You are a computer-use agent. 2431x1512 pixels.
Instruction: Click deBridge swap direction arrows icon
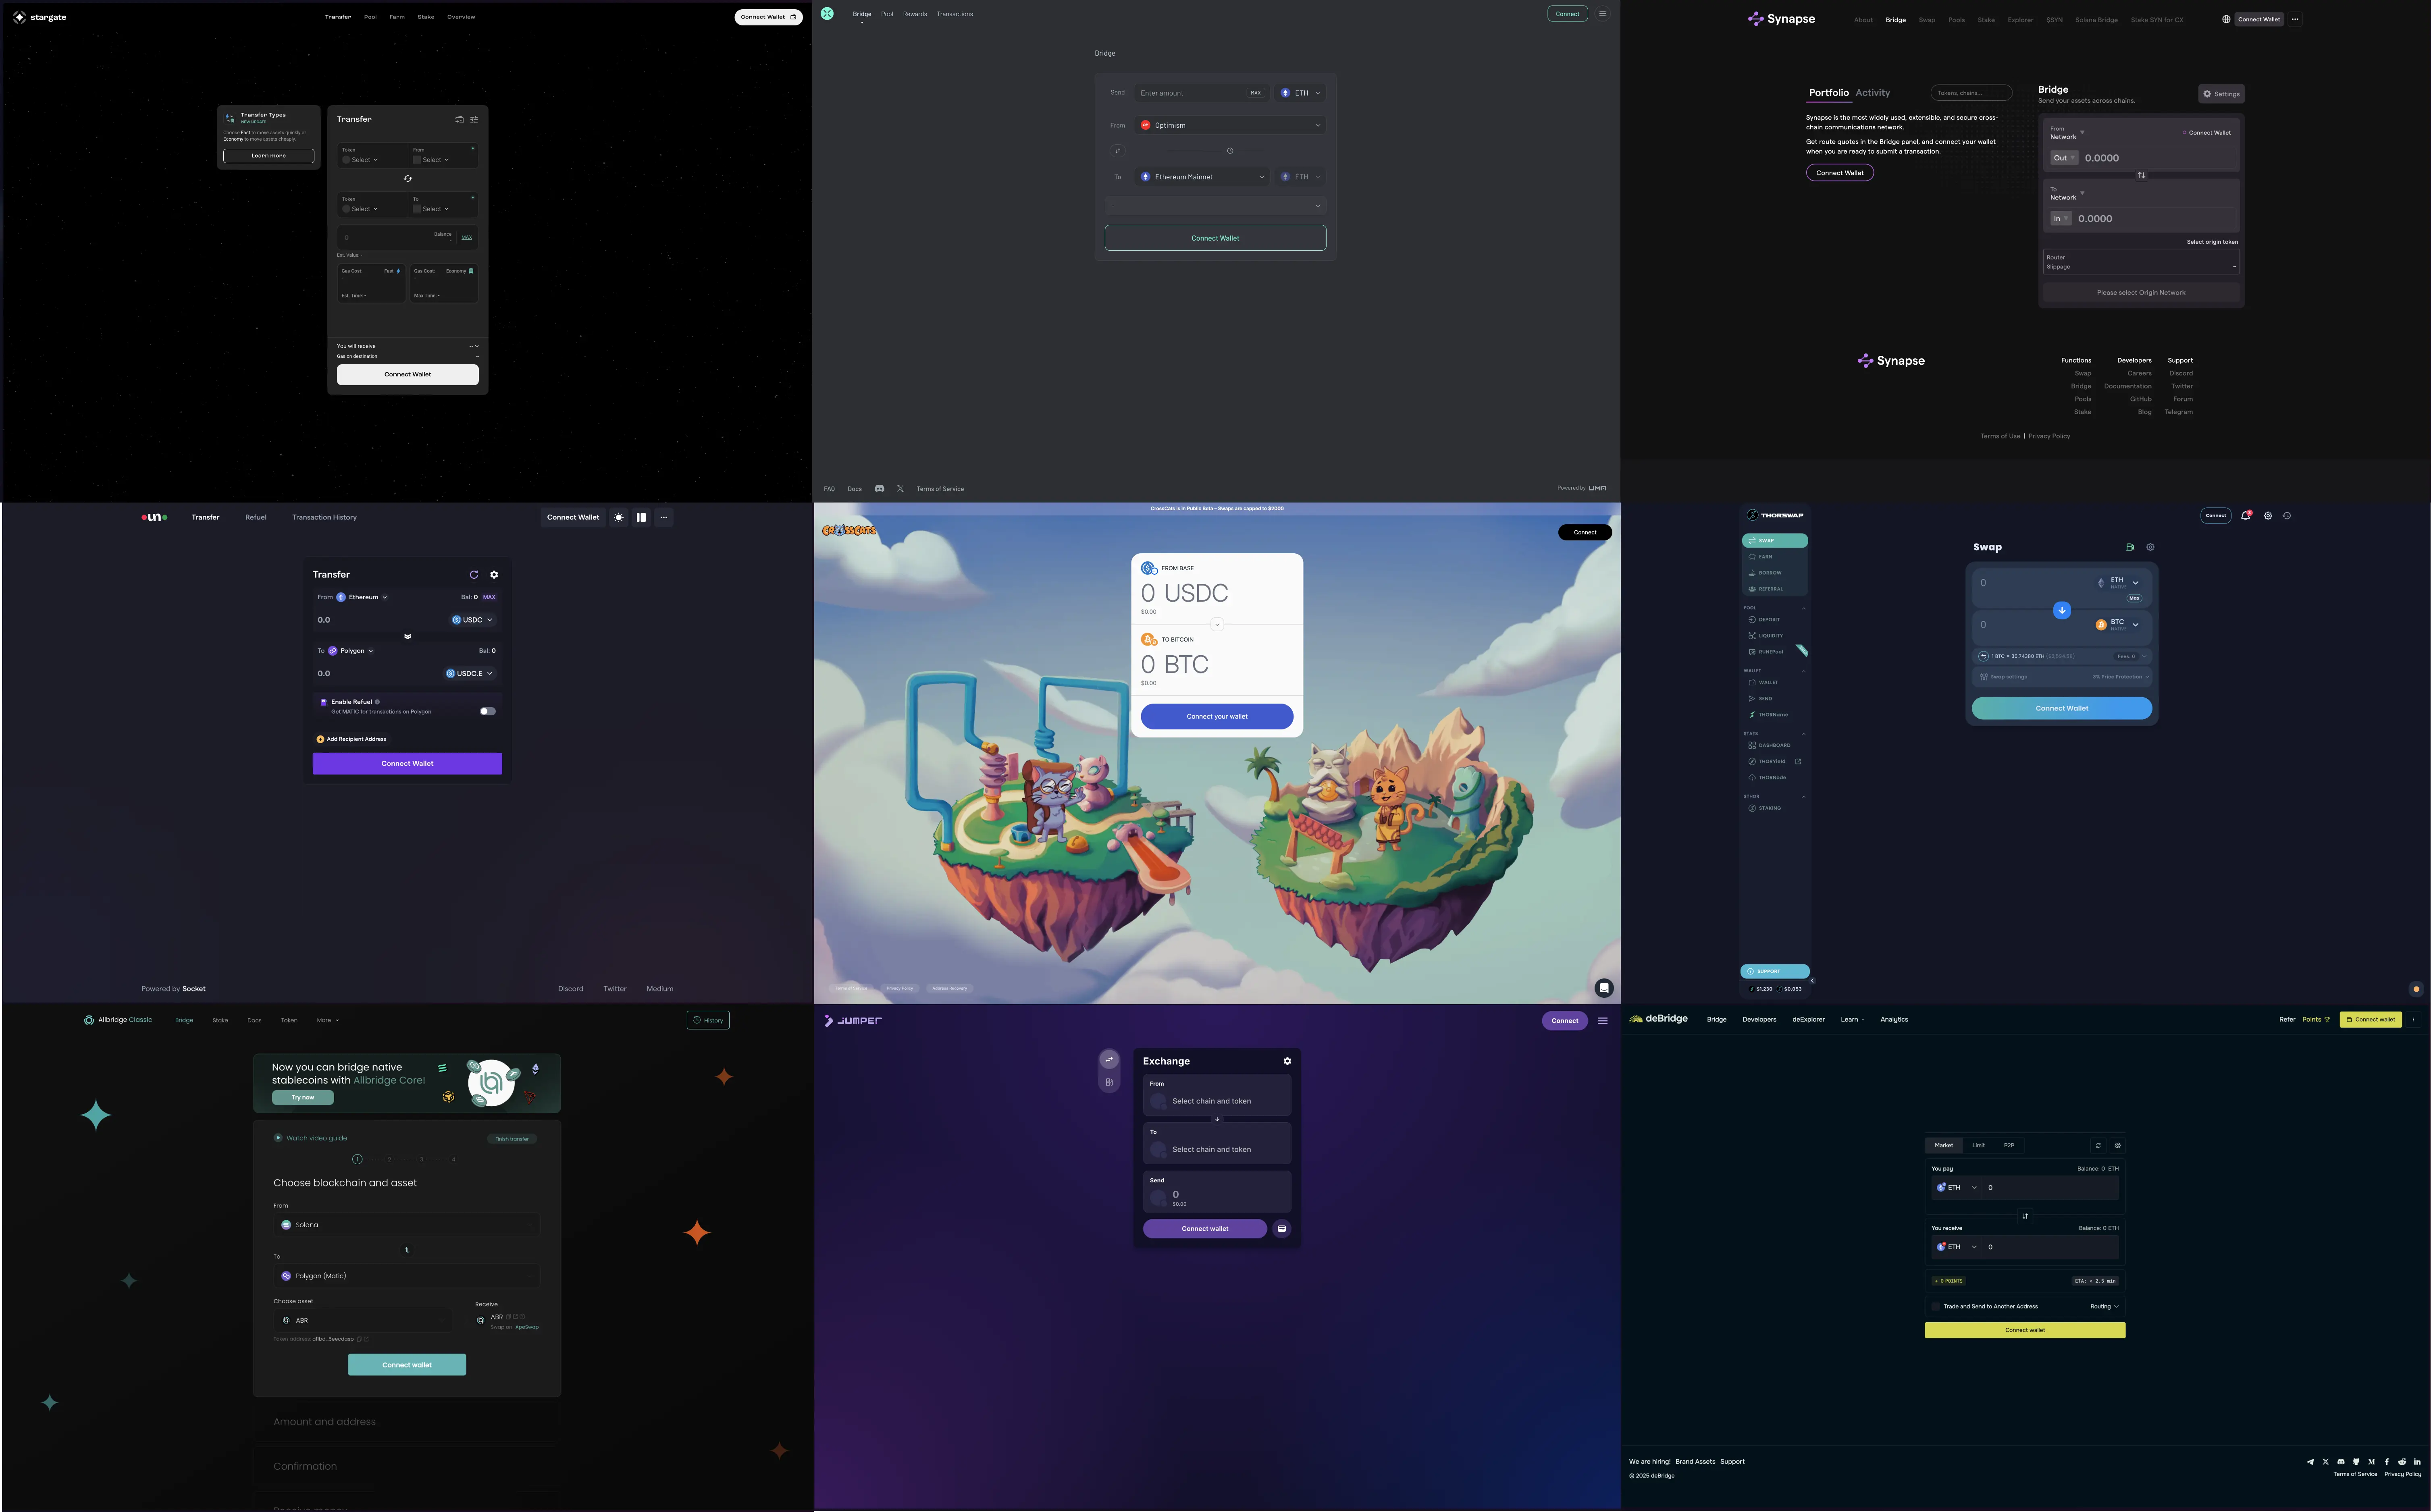tap(2025, 1216)
